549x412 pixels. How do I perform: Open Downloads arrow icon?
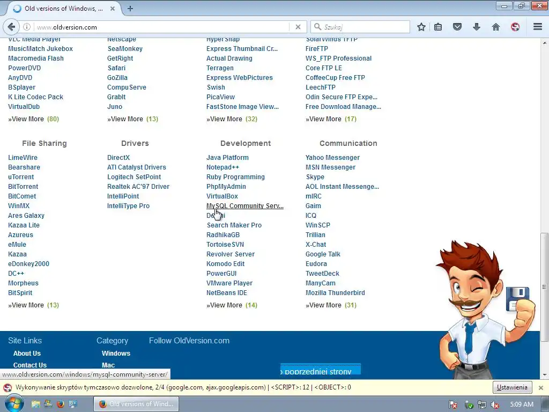coord(477,27)
